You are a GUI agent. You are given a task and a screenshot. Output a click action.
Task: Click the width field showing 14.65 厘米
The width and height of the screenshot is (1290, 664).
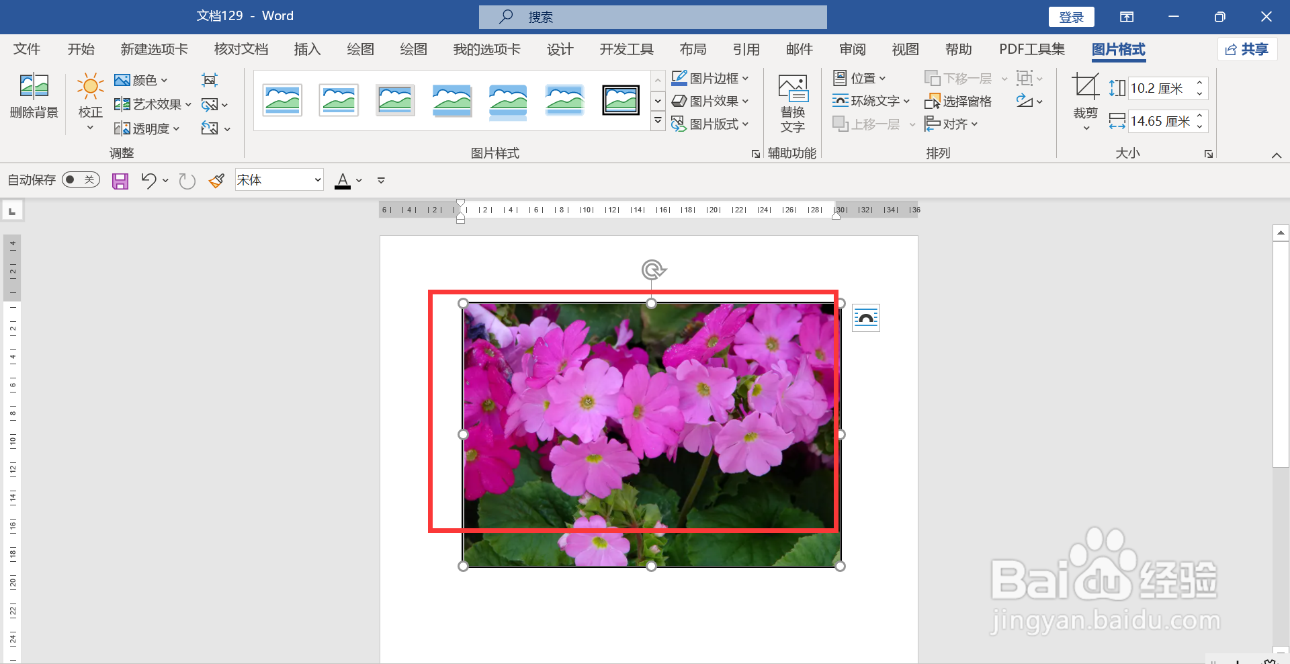(x=1160, y=121)
